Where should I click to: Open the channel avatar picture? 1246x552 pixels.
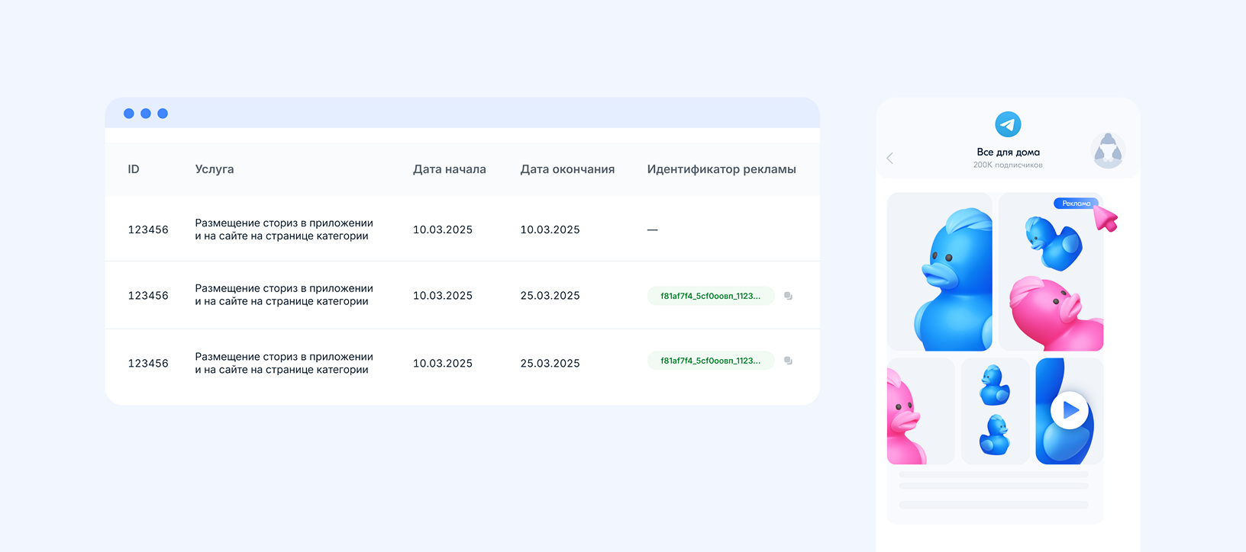(1108, 150)
